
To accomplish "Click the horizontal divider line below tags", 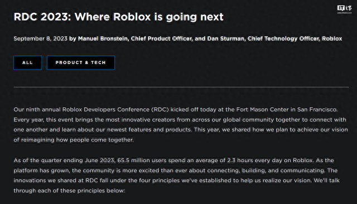I will [181, 87].
